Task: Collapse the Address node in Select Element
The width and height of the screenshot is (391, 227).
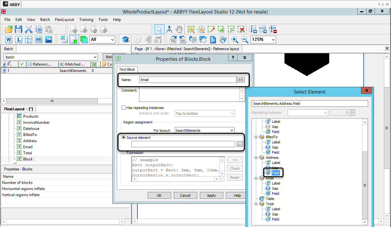Action: point(256,158)
